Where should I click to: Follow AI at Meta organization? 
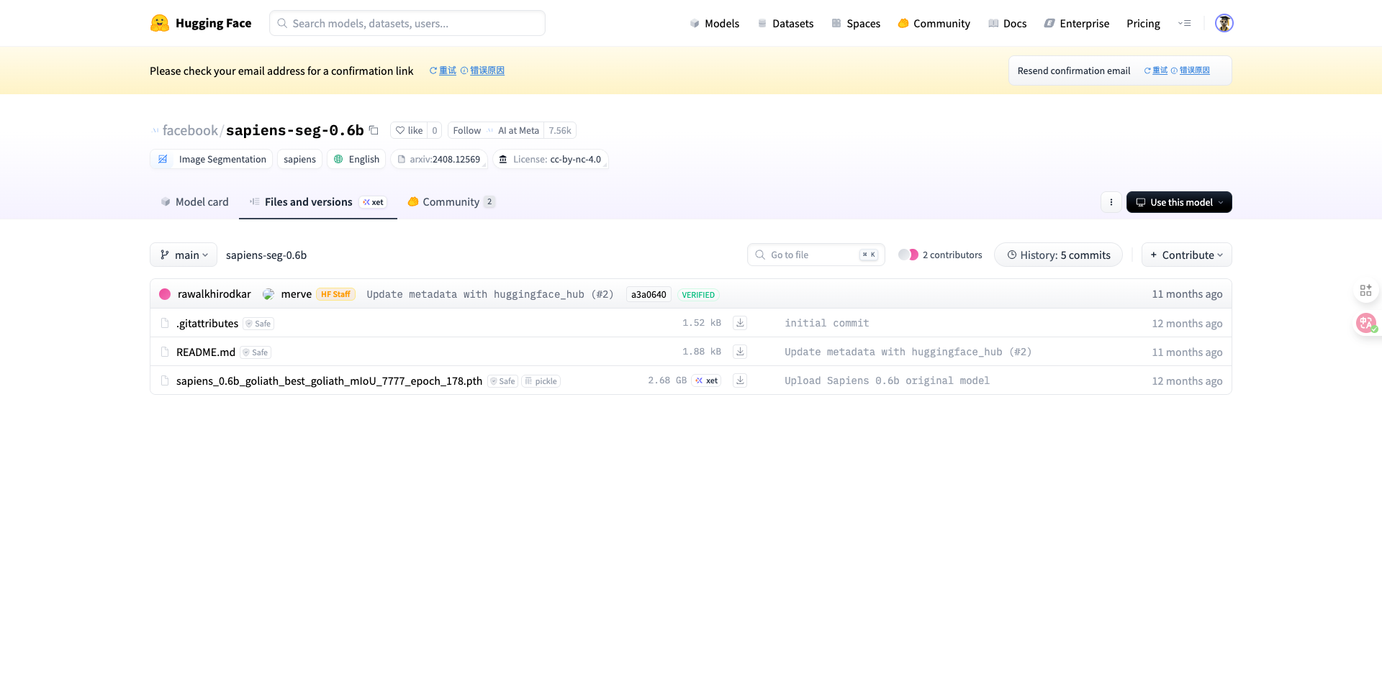click(466, 130)
